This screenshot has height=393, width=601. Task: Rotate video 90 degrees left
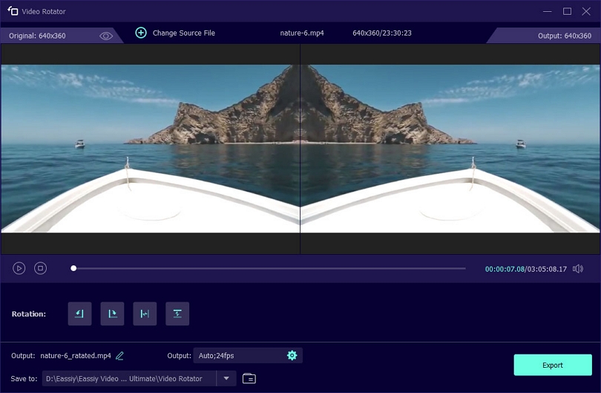[x=79, y=314]
